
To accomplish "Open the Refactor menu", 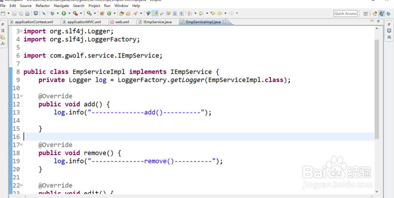I will (x=43, y=6).
